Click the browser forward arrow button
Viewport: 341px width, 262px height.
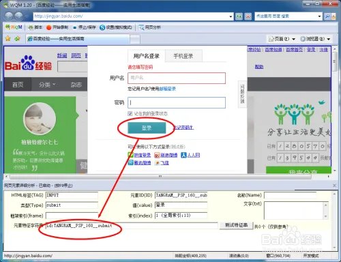click(19, 16)
